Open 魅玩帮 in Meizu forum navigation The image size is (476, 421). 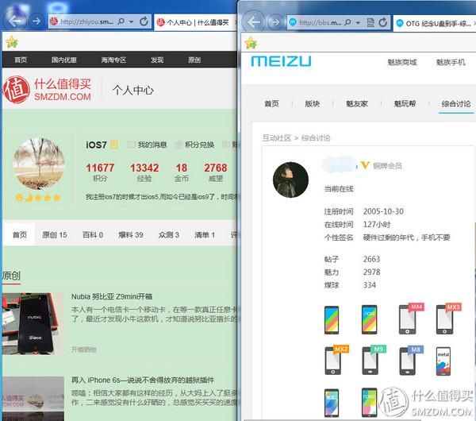[x=405, y=103]
